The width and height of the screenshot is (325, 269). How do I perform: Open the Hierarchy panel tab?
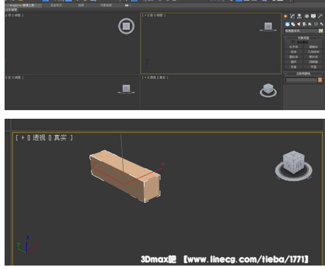click(x=299, y=16)
